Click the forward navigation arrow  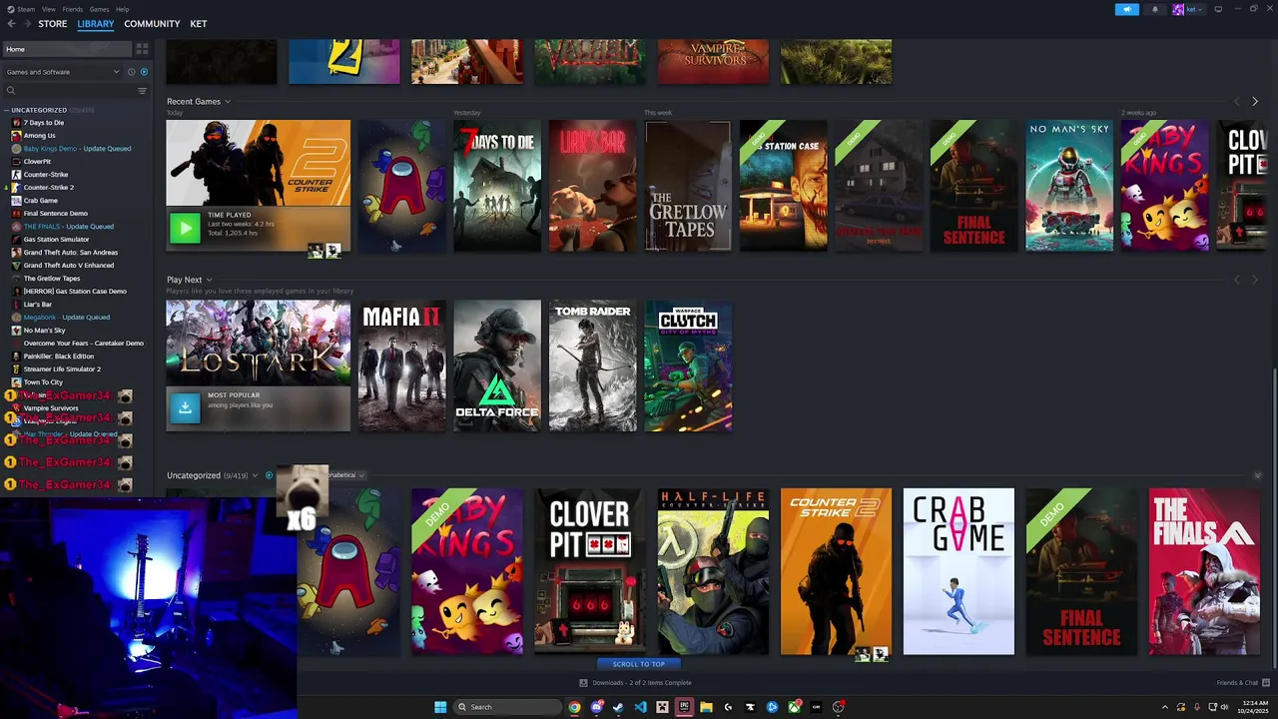(x=27, y=24)
